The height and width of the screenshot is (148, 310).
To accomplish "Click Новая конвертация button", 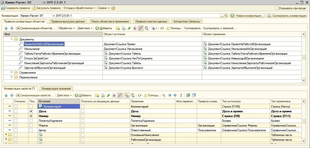I will click(x=247, y=15).
